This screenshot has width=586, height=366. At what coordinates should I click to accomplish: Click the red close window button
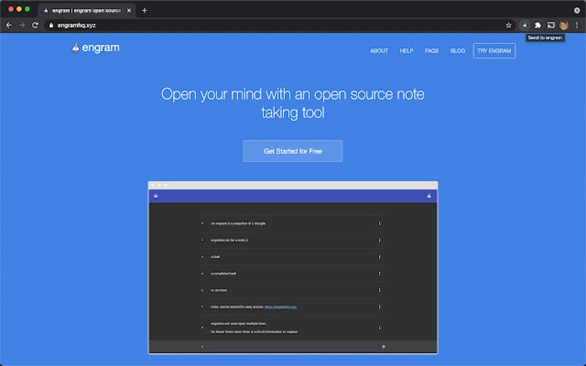(11, 9)
